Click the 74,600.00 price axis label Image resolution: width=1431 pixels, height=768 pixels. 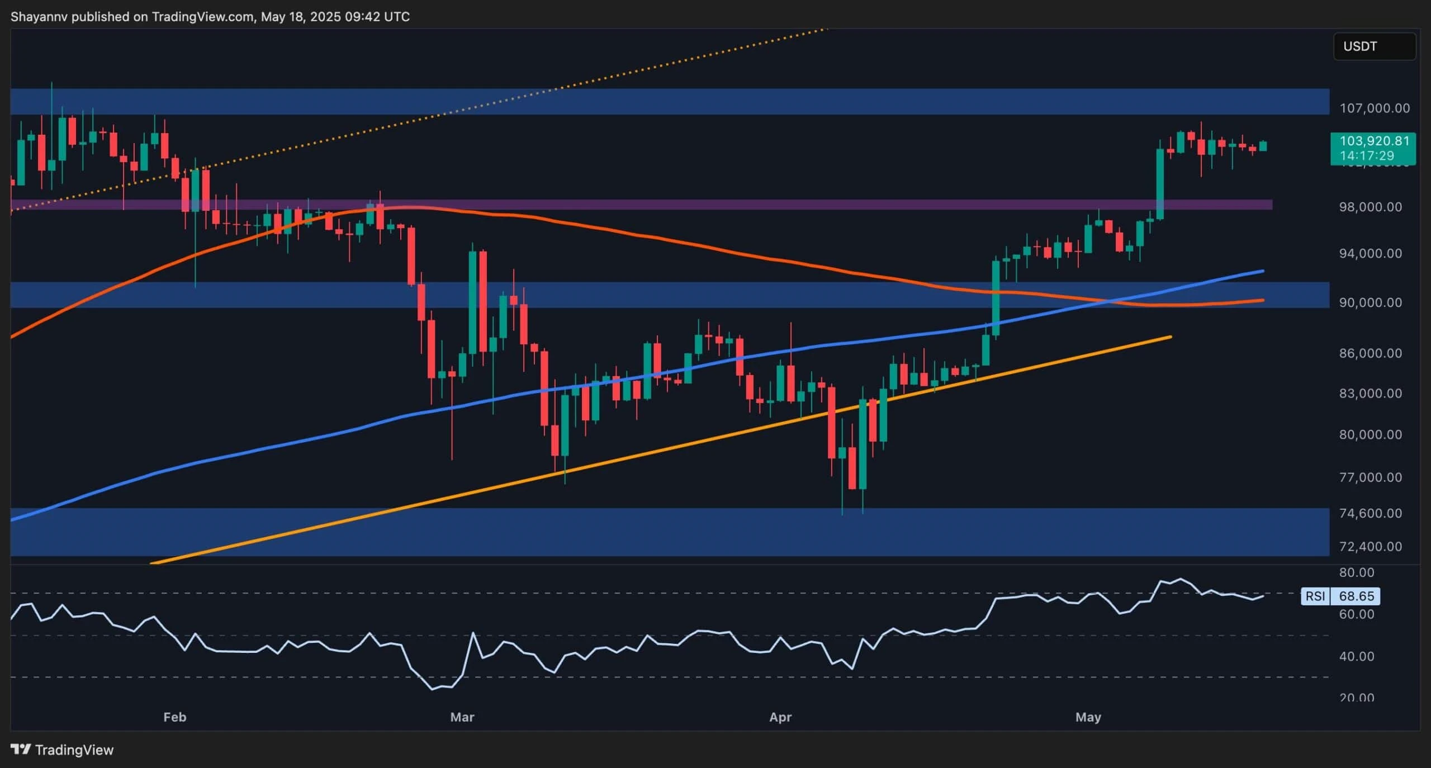point(1370,513)
